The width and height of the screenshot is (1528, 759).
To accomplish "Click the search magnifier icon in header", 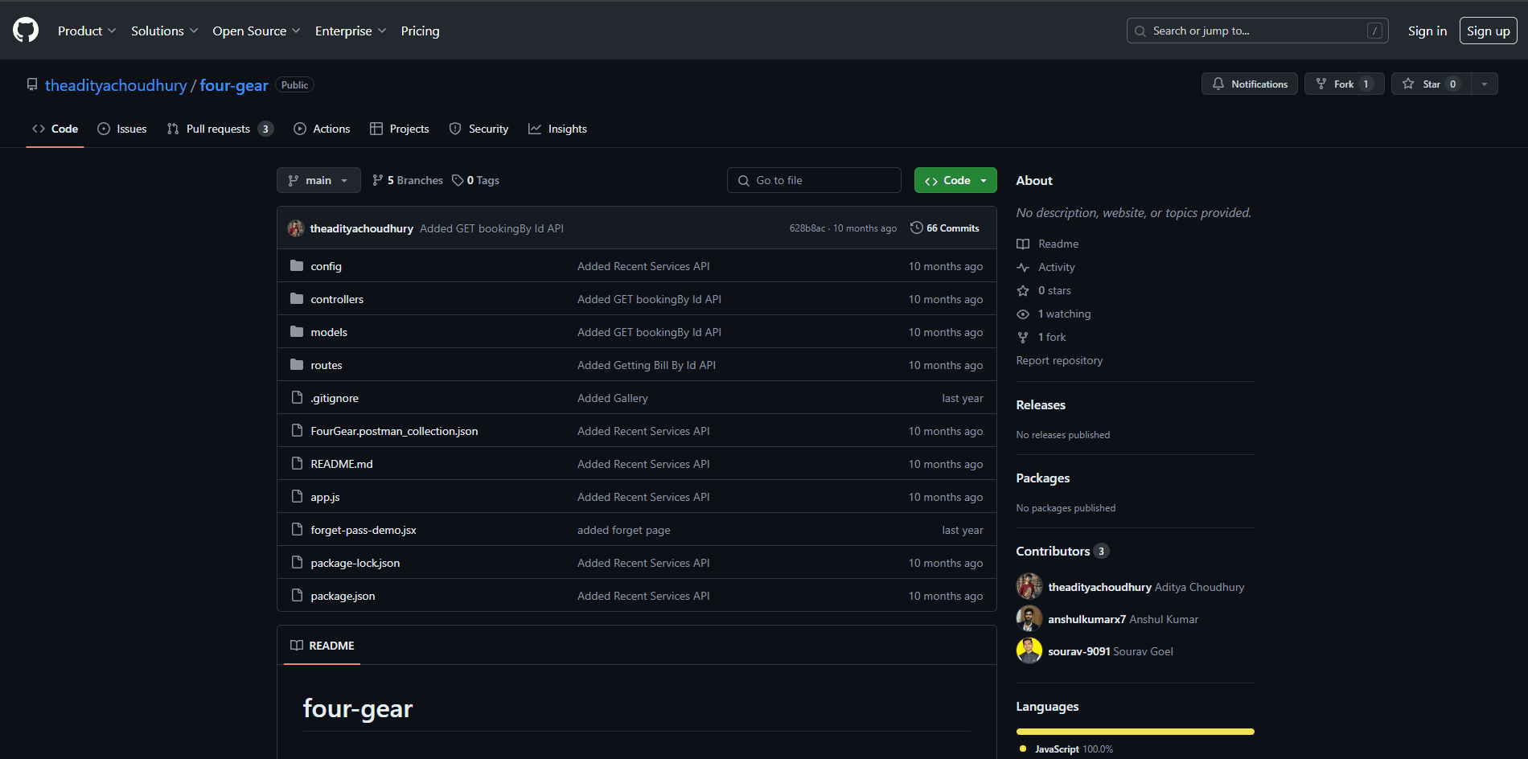I will tap(1140, 31).
